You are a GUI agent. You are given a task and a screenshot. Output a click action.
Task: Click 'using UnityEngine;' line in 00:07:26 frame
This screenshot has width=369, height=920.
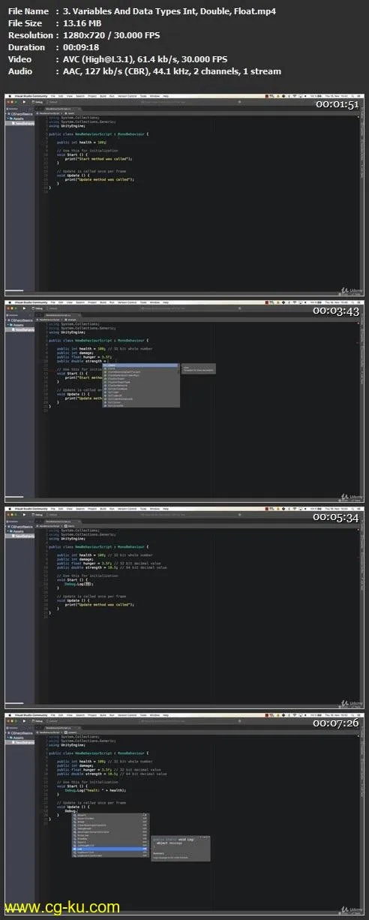[67, 744]
